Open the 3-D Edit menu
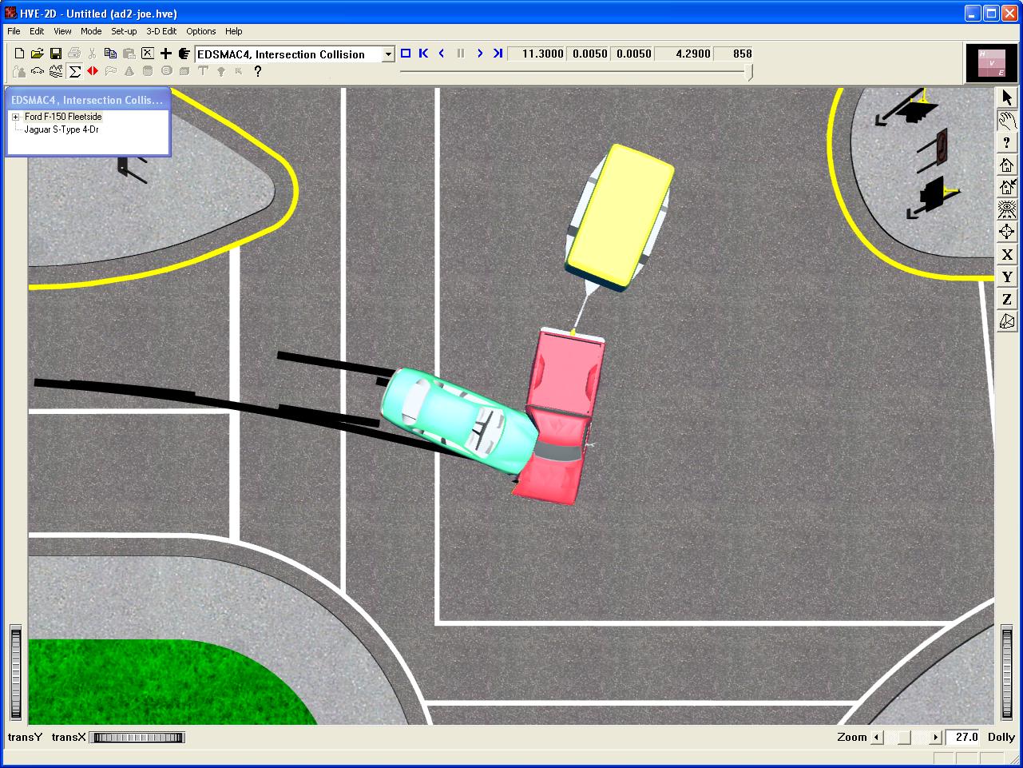This screenshot has height=768, width=1023. pyautogui.click(x=161, y=31)
